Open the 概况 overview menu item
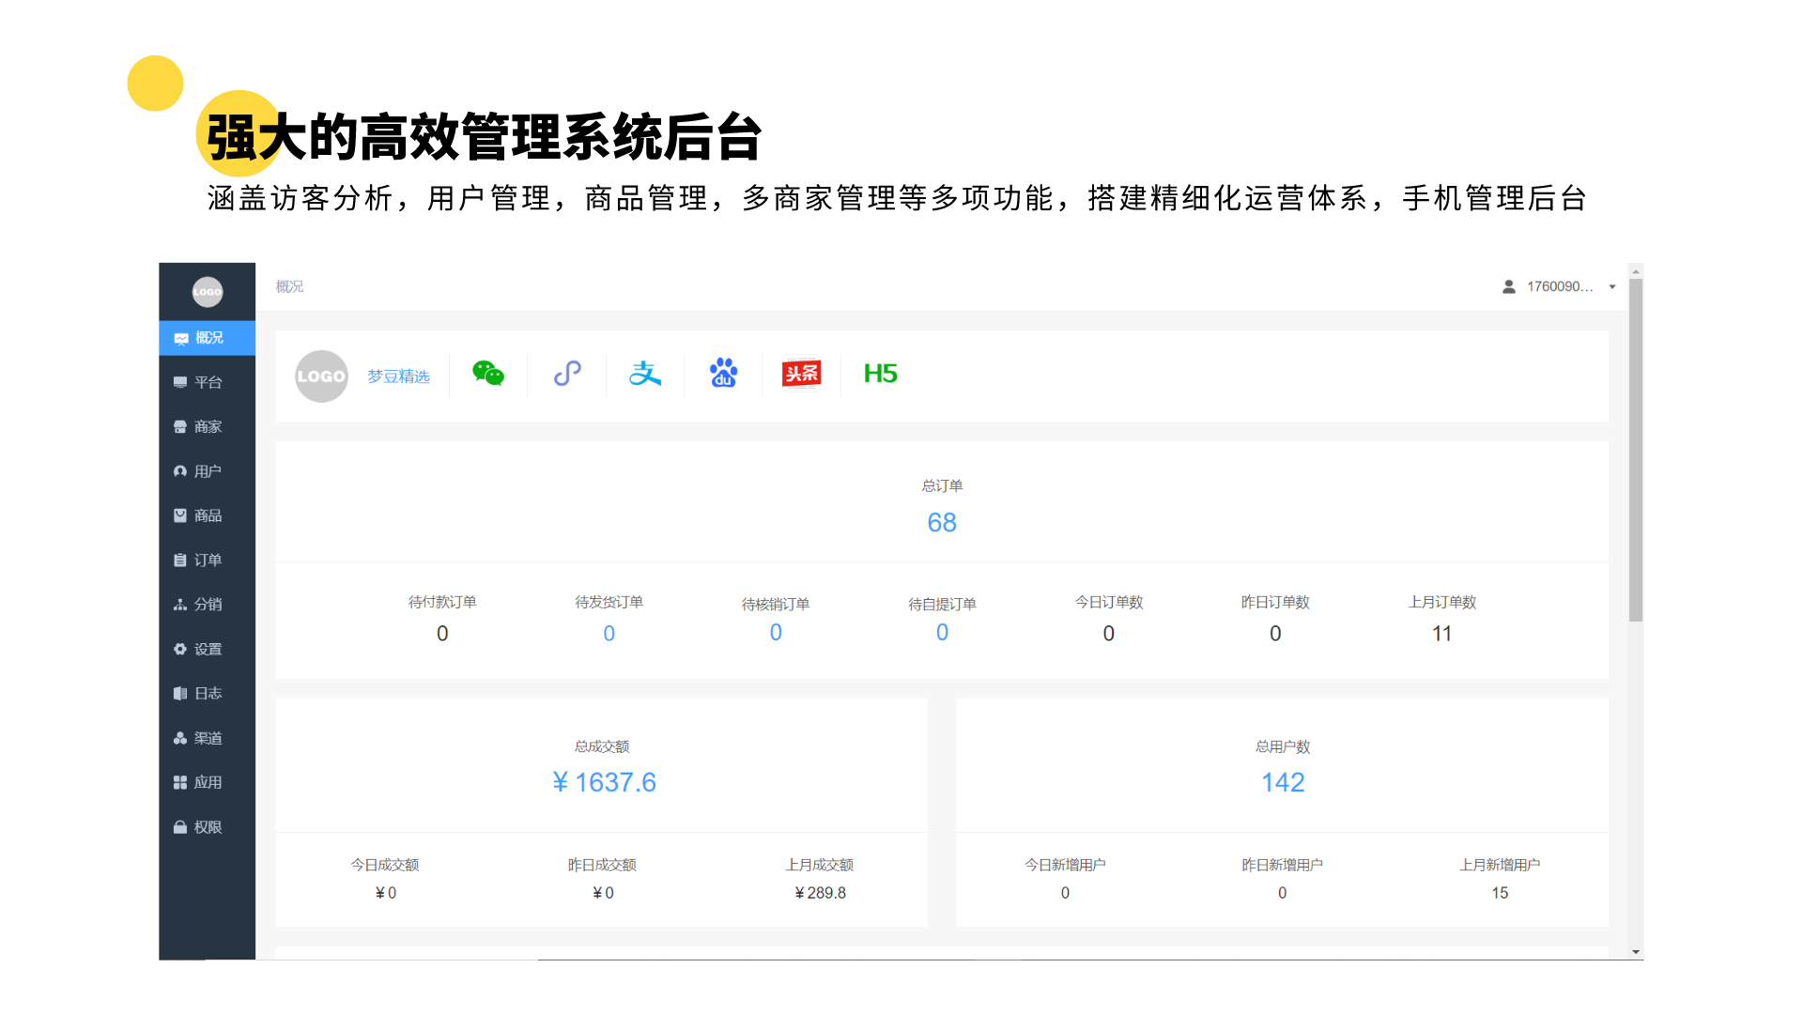This screenshot has width=1803, height=1014. pyautogui.click(x=208, y=338)
